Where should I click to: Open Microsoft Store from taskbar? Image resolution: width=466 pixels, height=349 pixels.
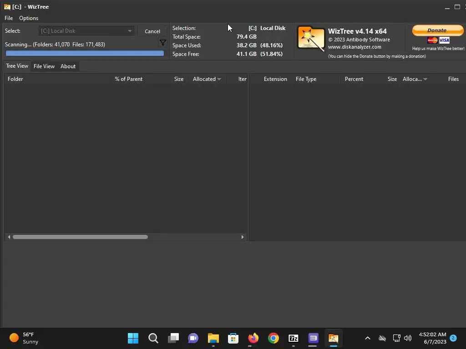pos(233,338)
